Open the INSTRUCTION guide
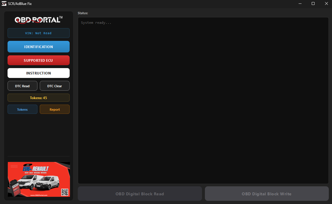The image size is (332, 204). click(38, 73)
